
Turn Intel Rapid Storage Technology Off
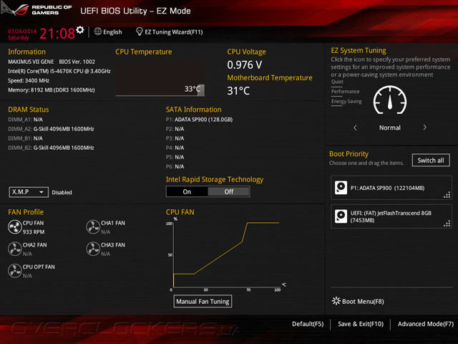pos(229,191)
